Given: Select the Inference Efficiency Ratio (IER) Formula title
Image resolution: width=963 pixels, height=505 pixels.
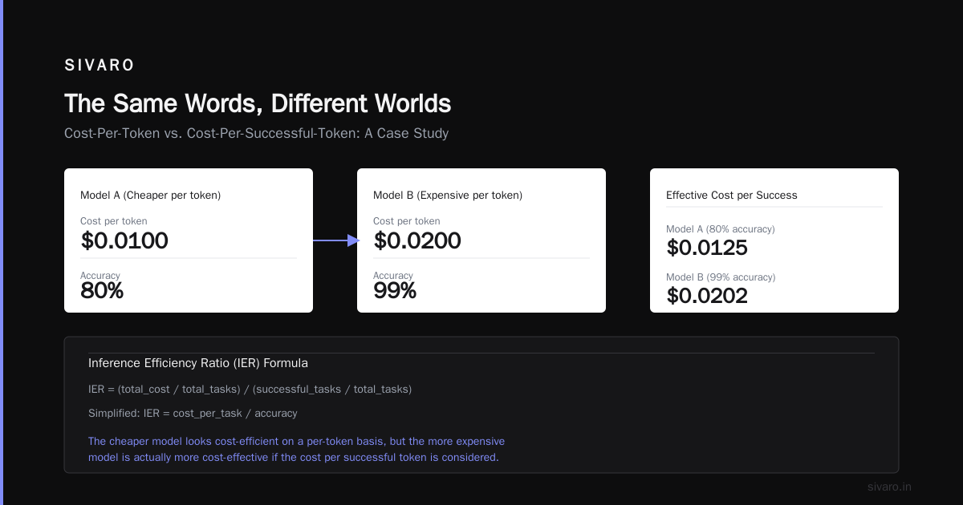Looking at the screenshot, I should (198, 363).
